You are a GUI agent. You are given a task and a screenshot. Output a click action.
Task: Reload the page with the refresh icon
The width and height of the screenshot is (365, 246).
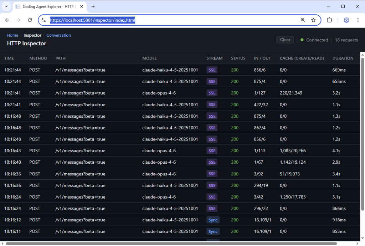30,20
